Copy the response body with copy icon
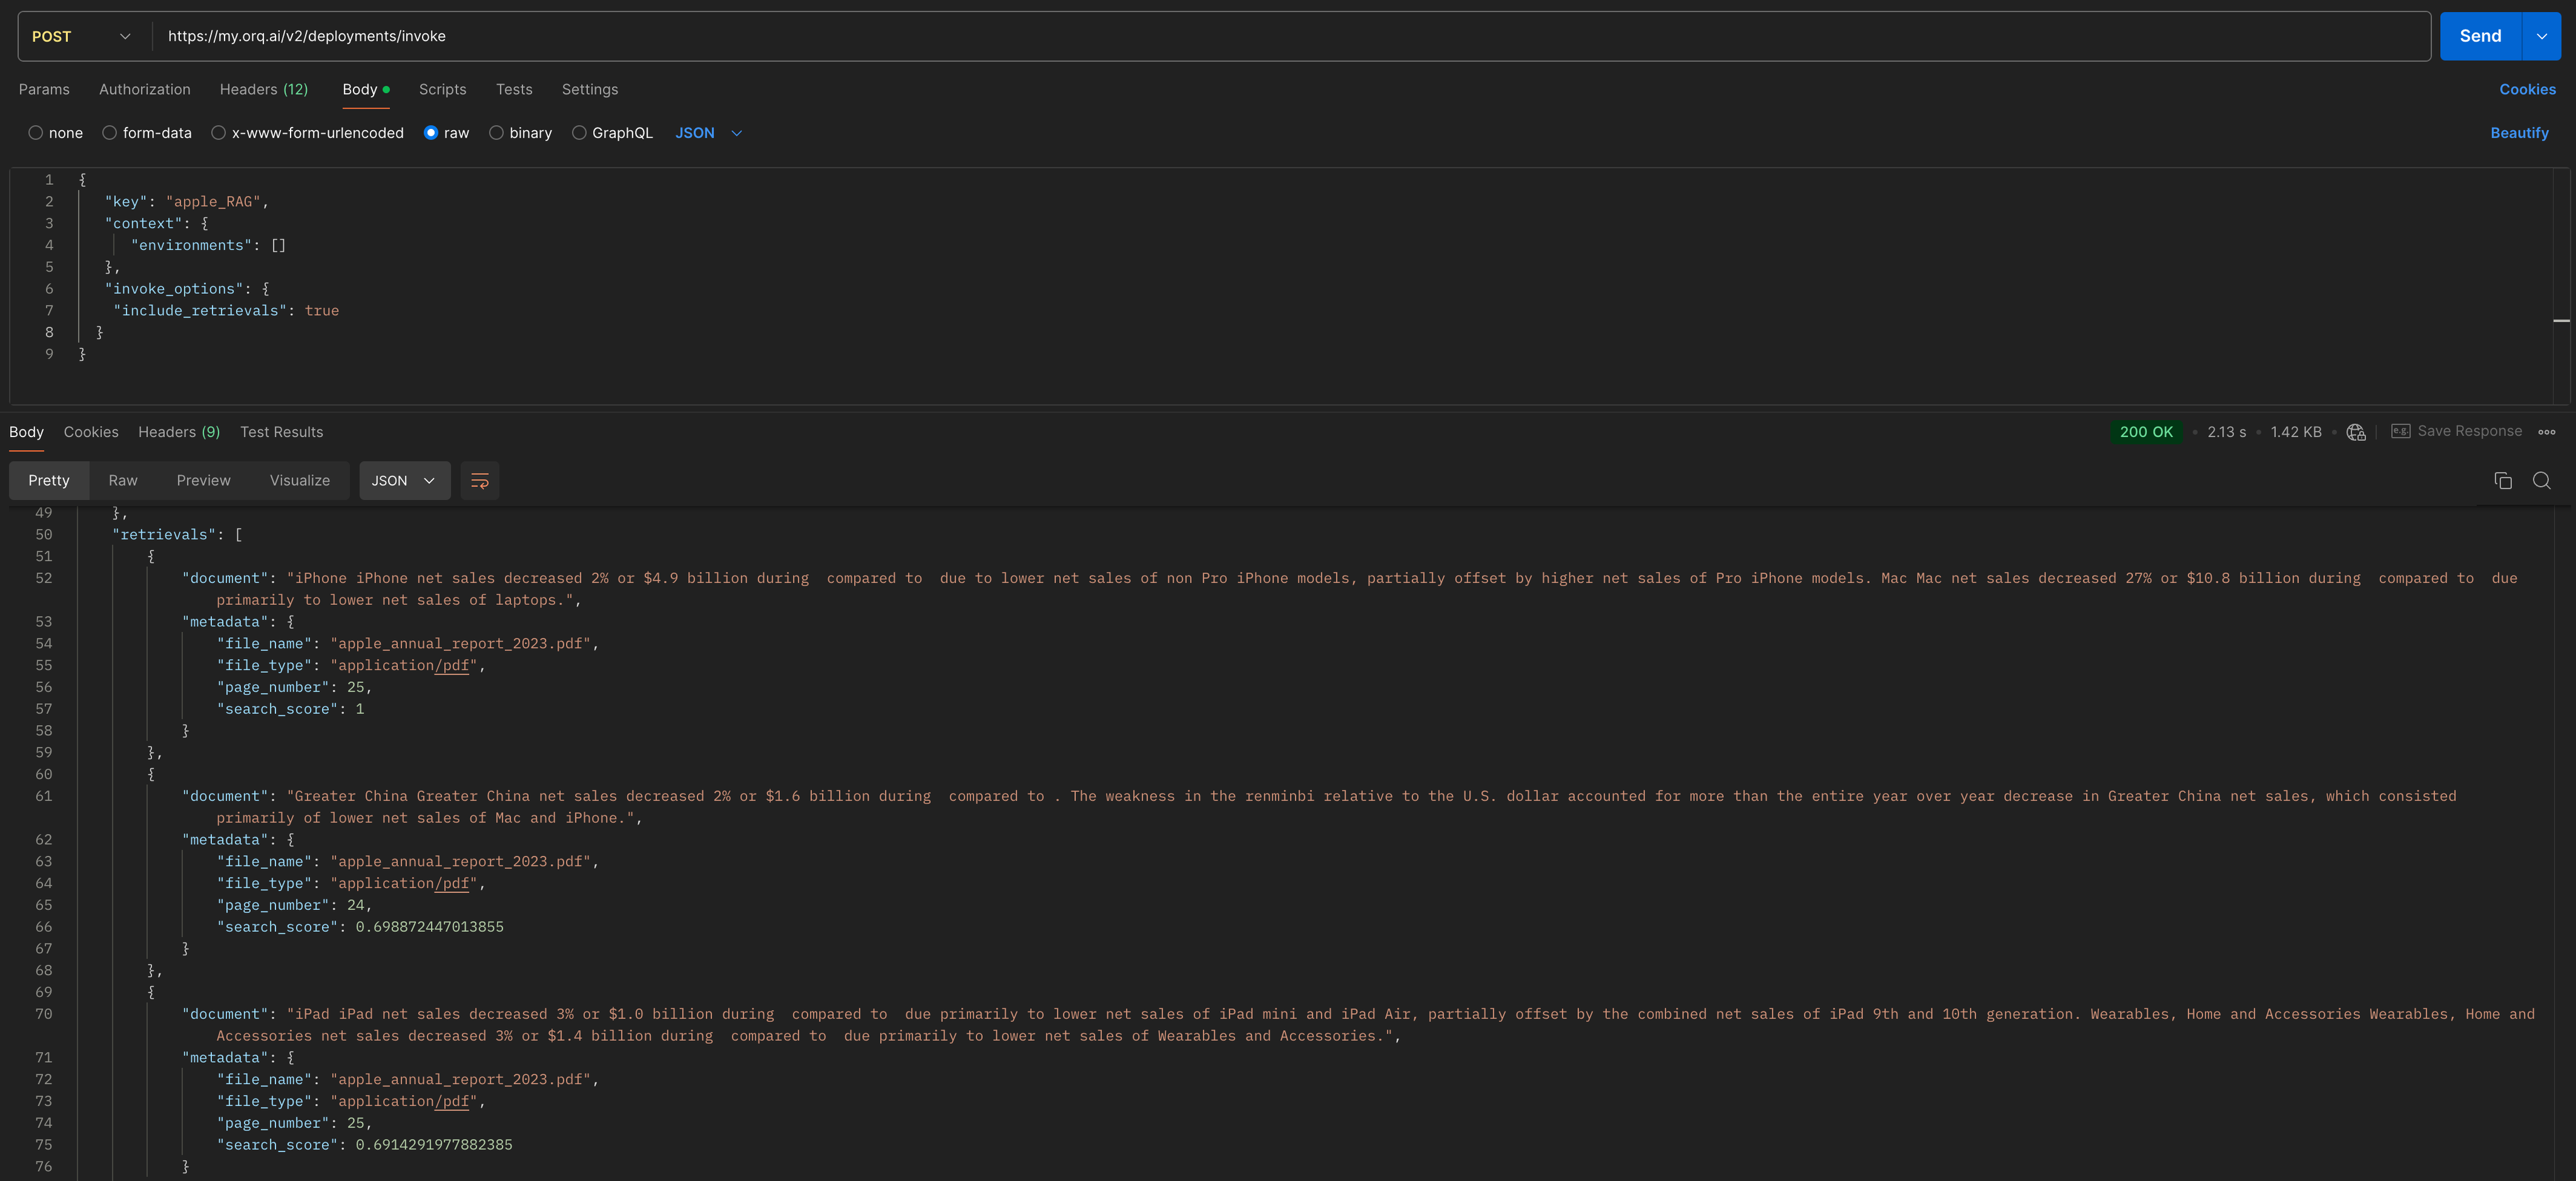 tap(2503, 481)
